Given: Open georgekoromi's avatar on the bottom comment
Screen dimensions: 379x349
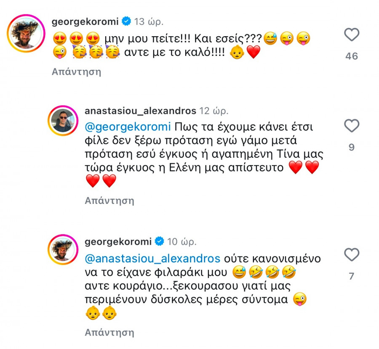Looking at the screenshot, I should click(x=63, y=250).
